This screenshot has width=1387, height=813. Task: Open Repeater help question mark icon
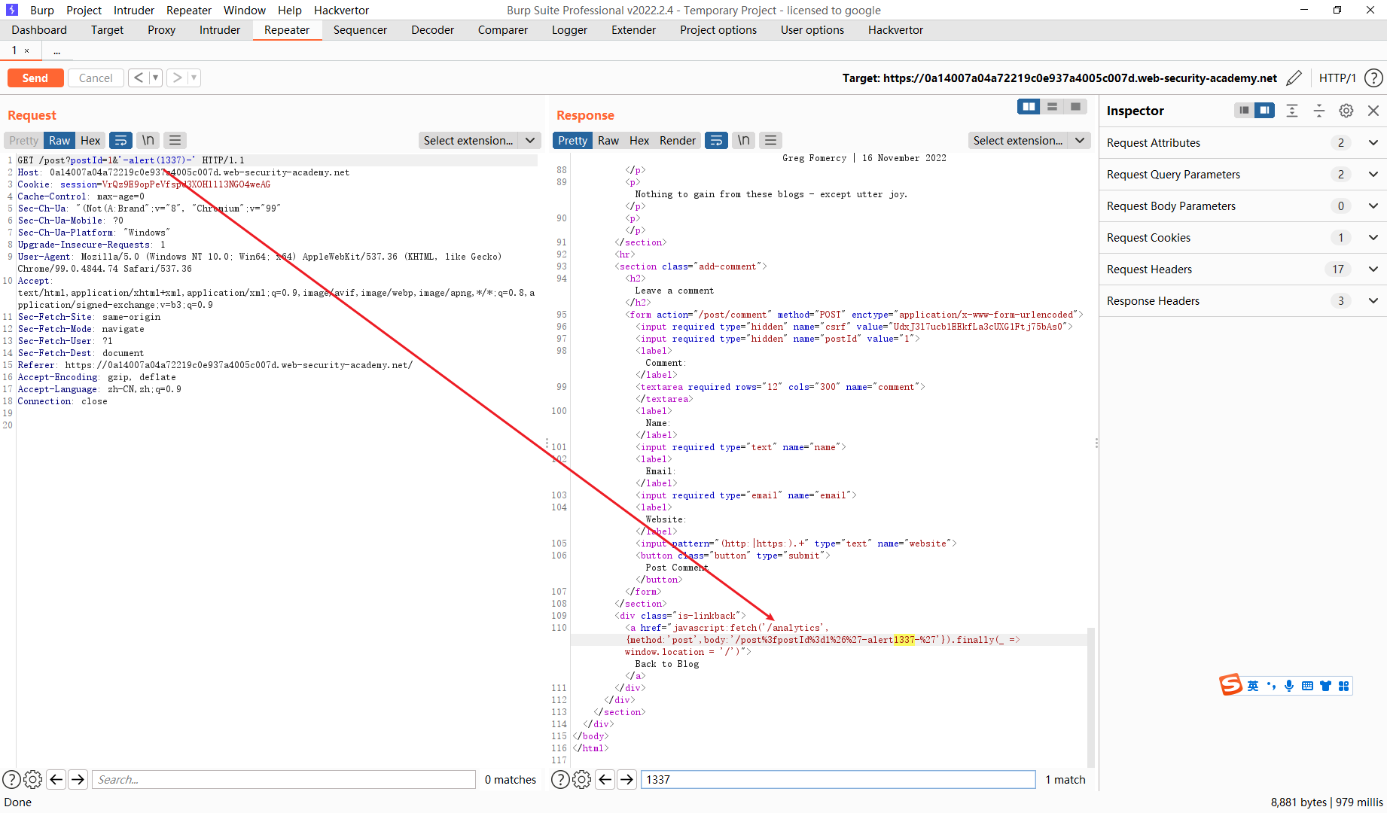pos(1373,78)
